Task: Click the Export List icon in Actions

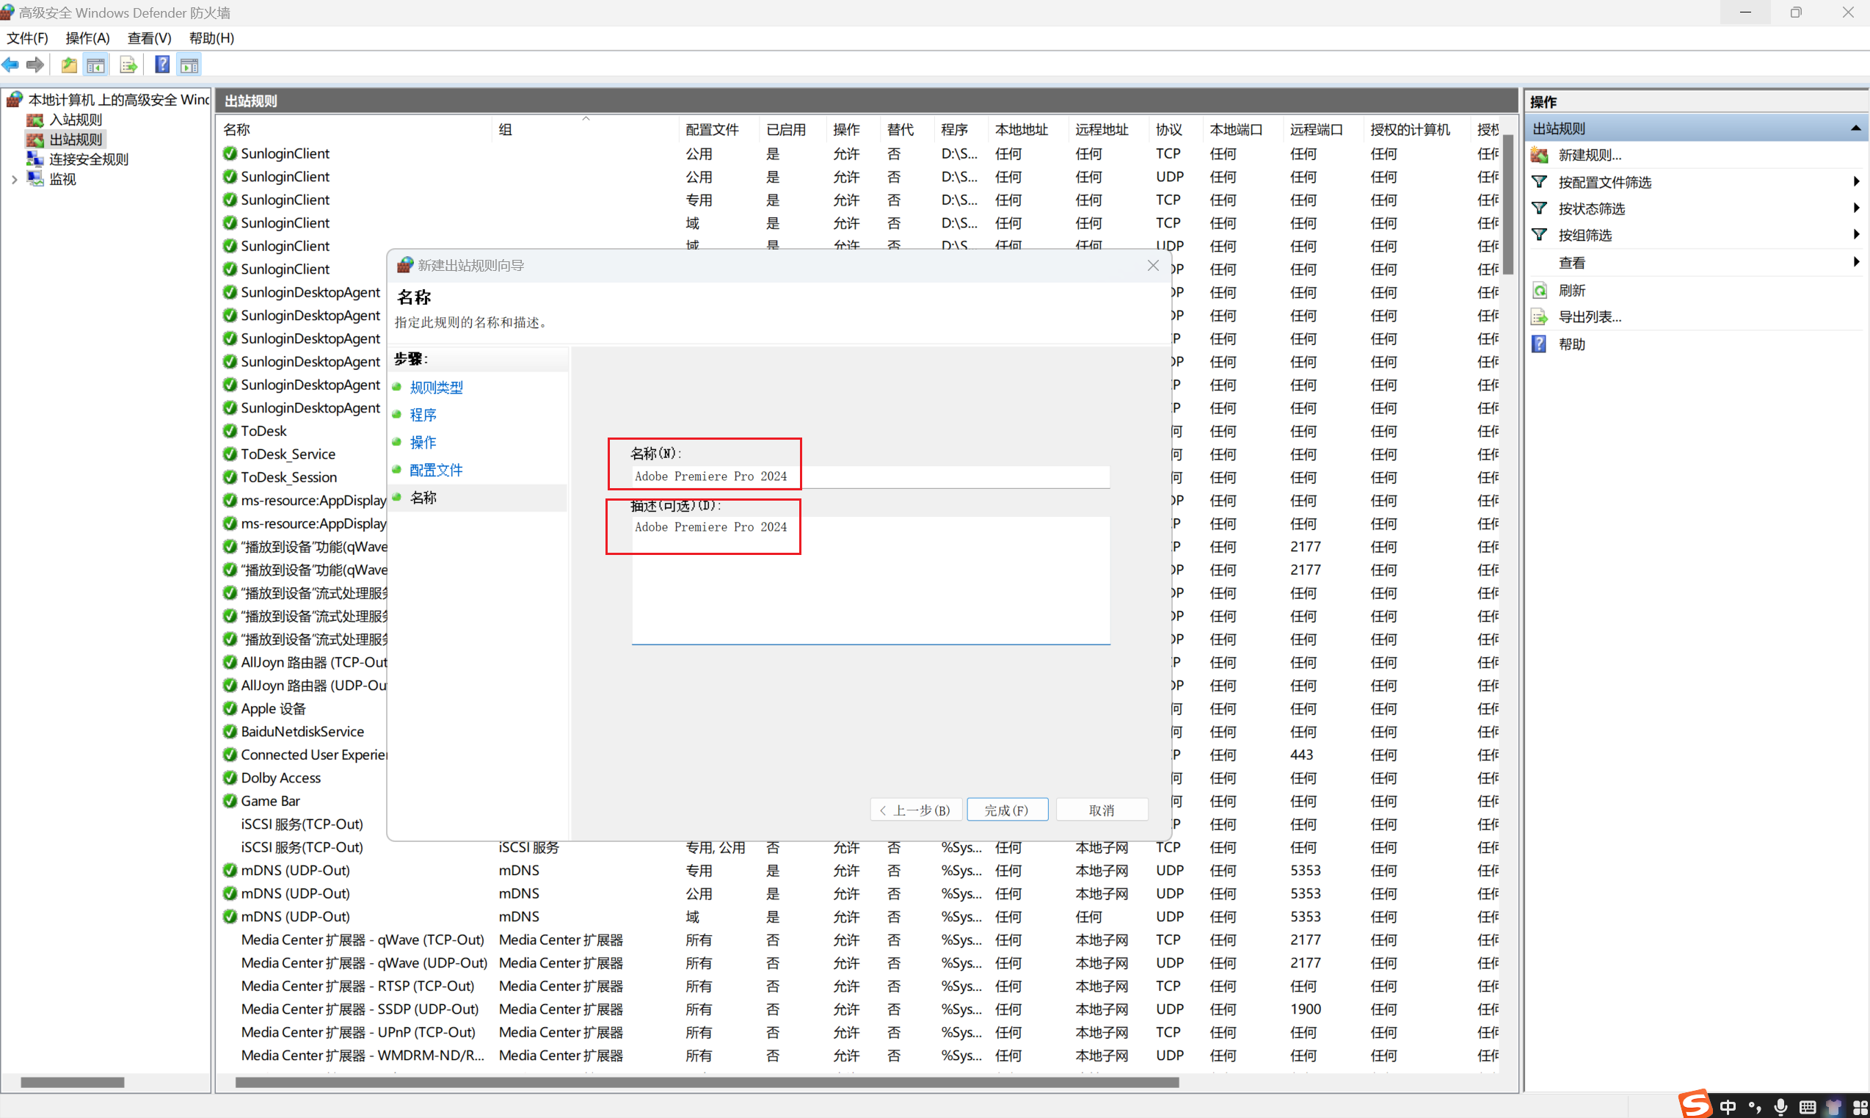Action: click(1540, 316)
